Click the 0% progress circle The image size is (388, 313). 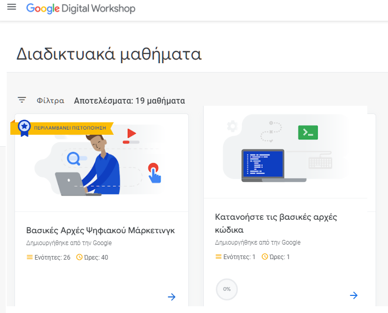[227, 289]
